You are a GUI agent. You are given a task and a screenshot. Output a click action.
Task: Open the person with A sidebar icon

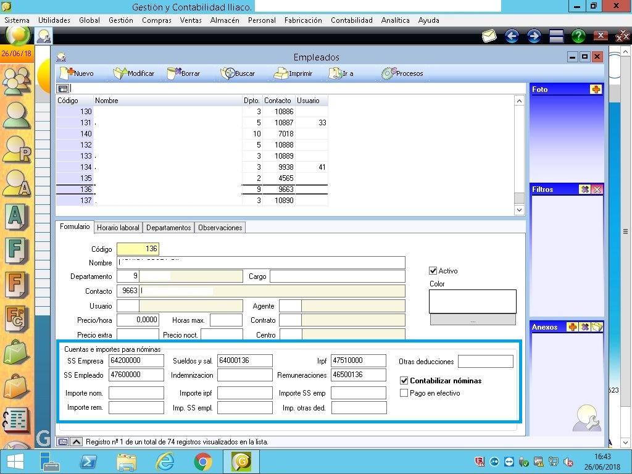point(17,183)
